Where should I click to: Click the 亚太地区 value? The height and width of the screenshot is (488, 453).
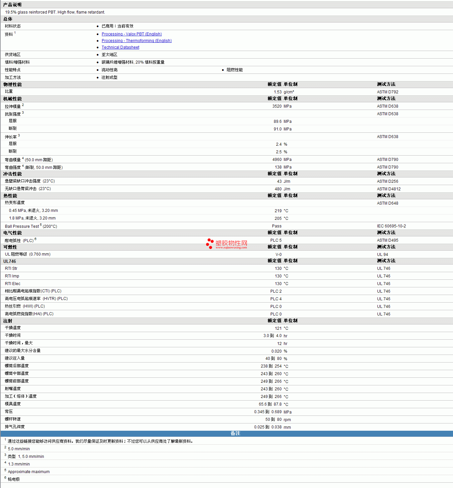click(x=109, y=55)
